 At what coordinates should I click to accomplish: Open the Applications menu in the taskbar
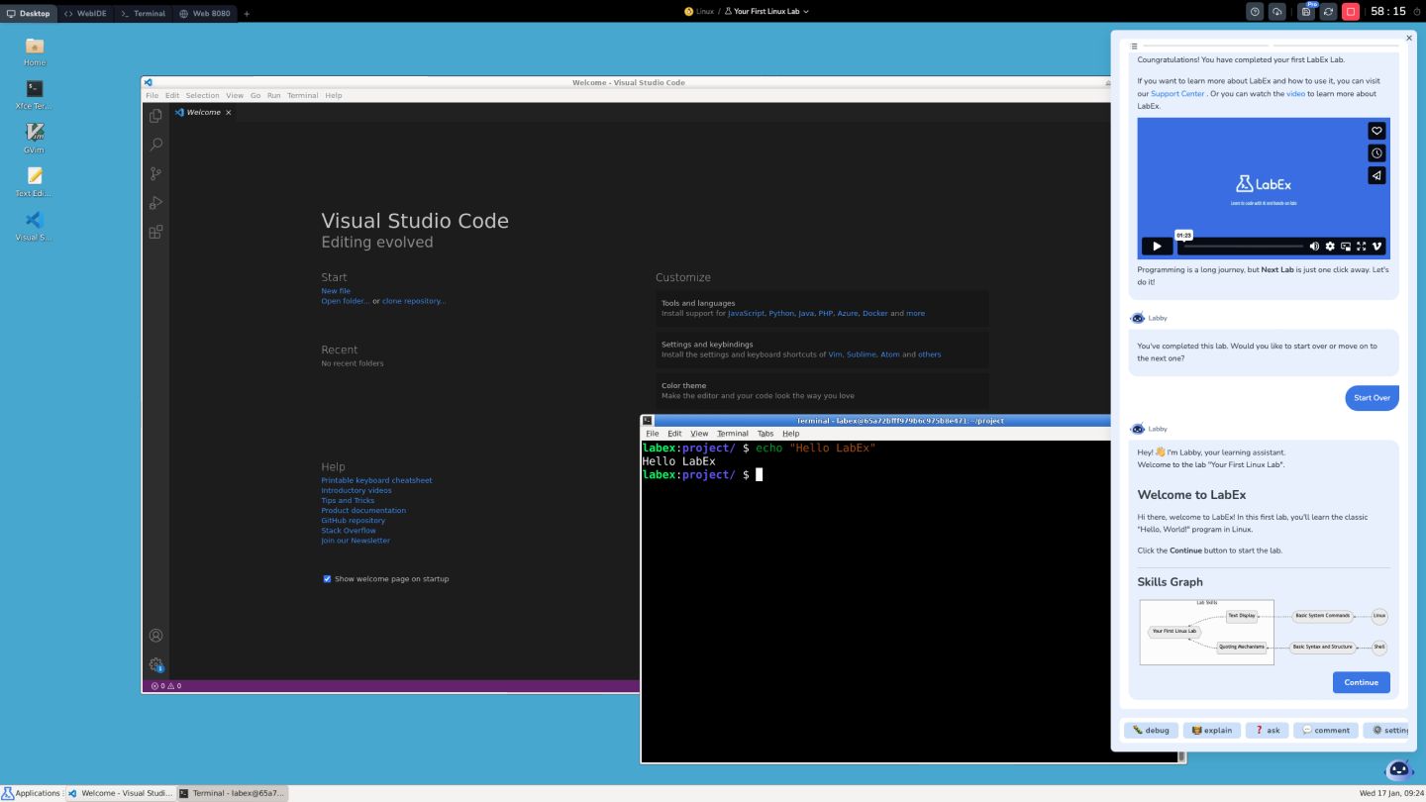click(32, 793)
